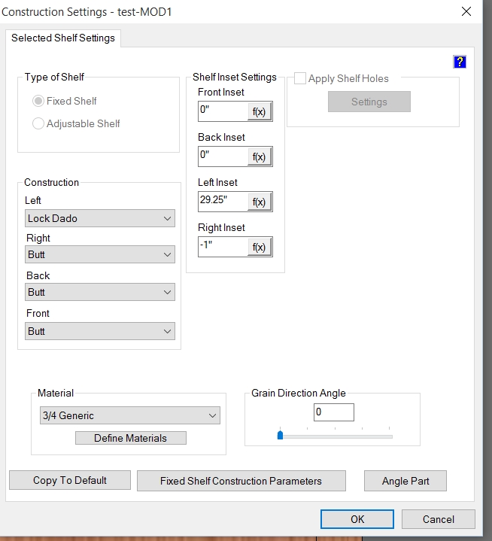
Task: Open f(x) formula for Left Inset
Action: [259, 202]
